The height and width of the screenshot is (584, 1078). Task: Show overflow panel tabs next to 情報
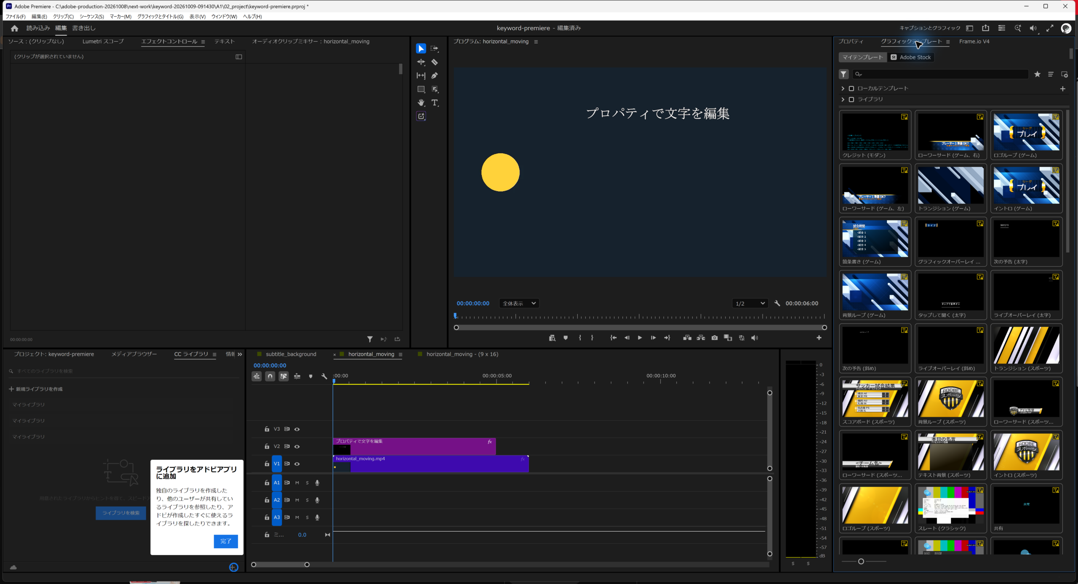pyautogui.click(x=240, y=355)
